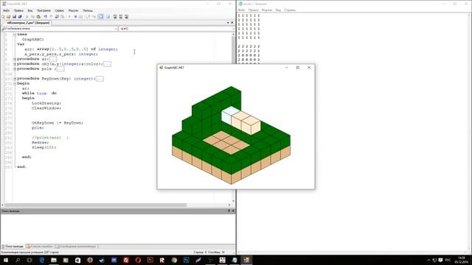Open Task View on taskbar

pos(29,260)
